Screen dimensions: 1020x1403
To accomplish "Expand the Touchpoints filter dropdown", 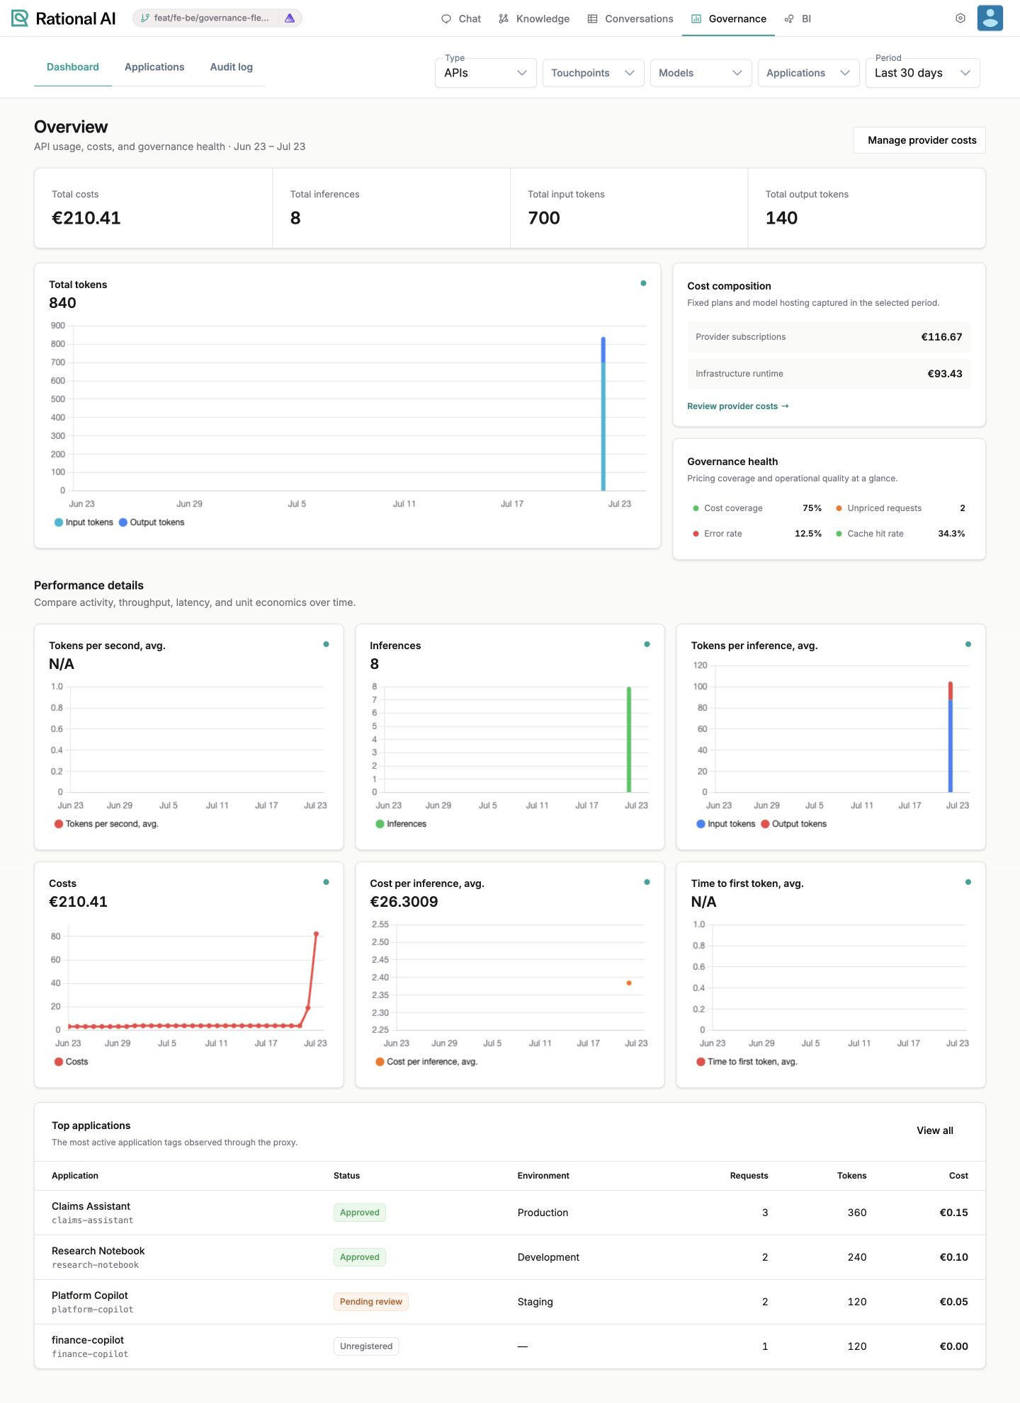I will click(x=594, y=73).
